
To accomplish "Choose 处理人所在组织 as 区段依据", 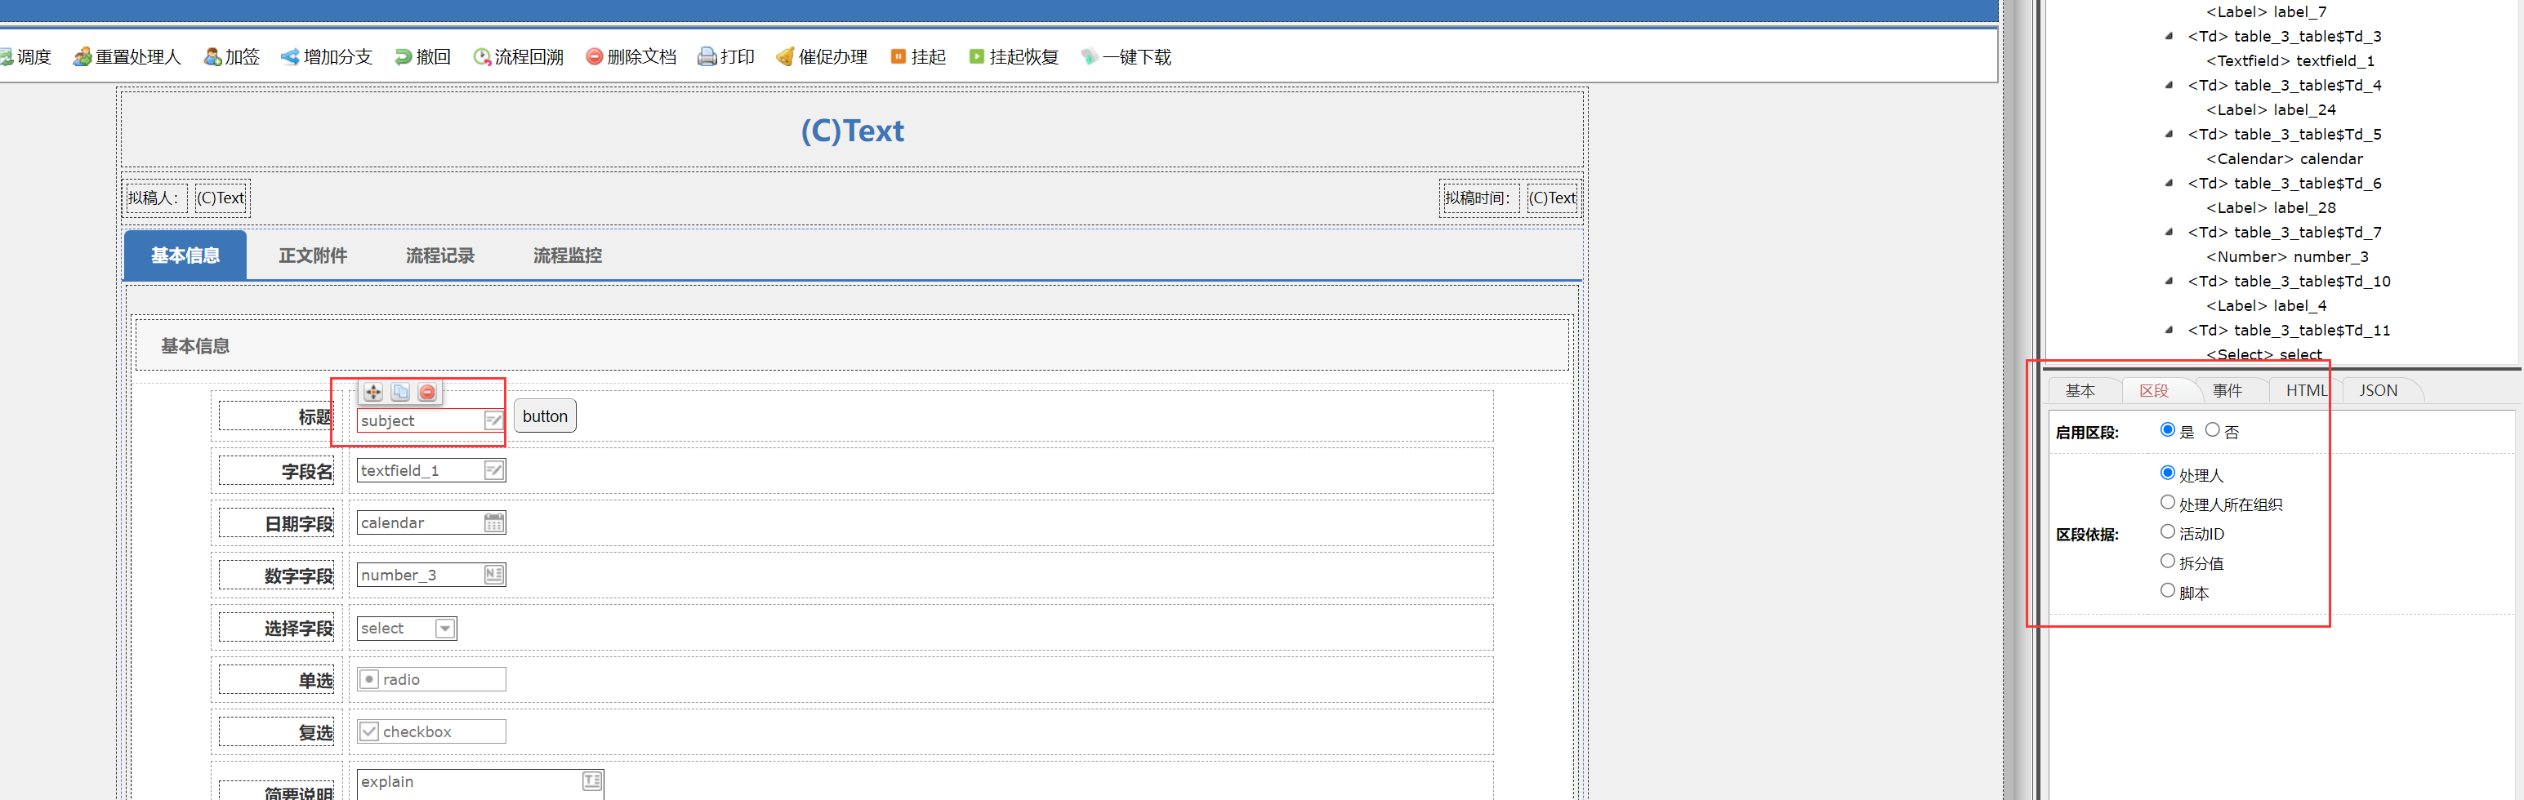I will tap(2167, 502).
